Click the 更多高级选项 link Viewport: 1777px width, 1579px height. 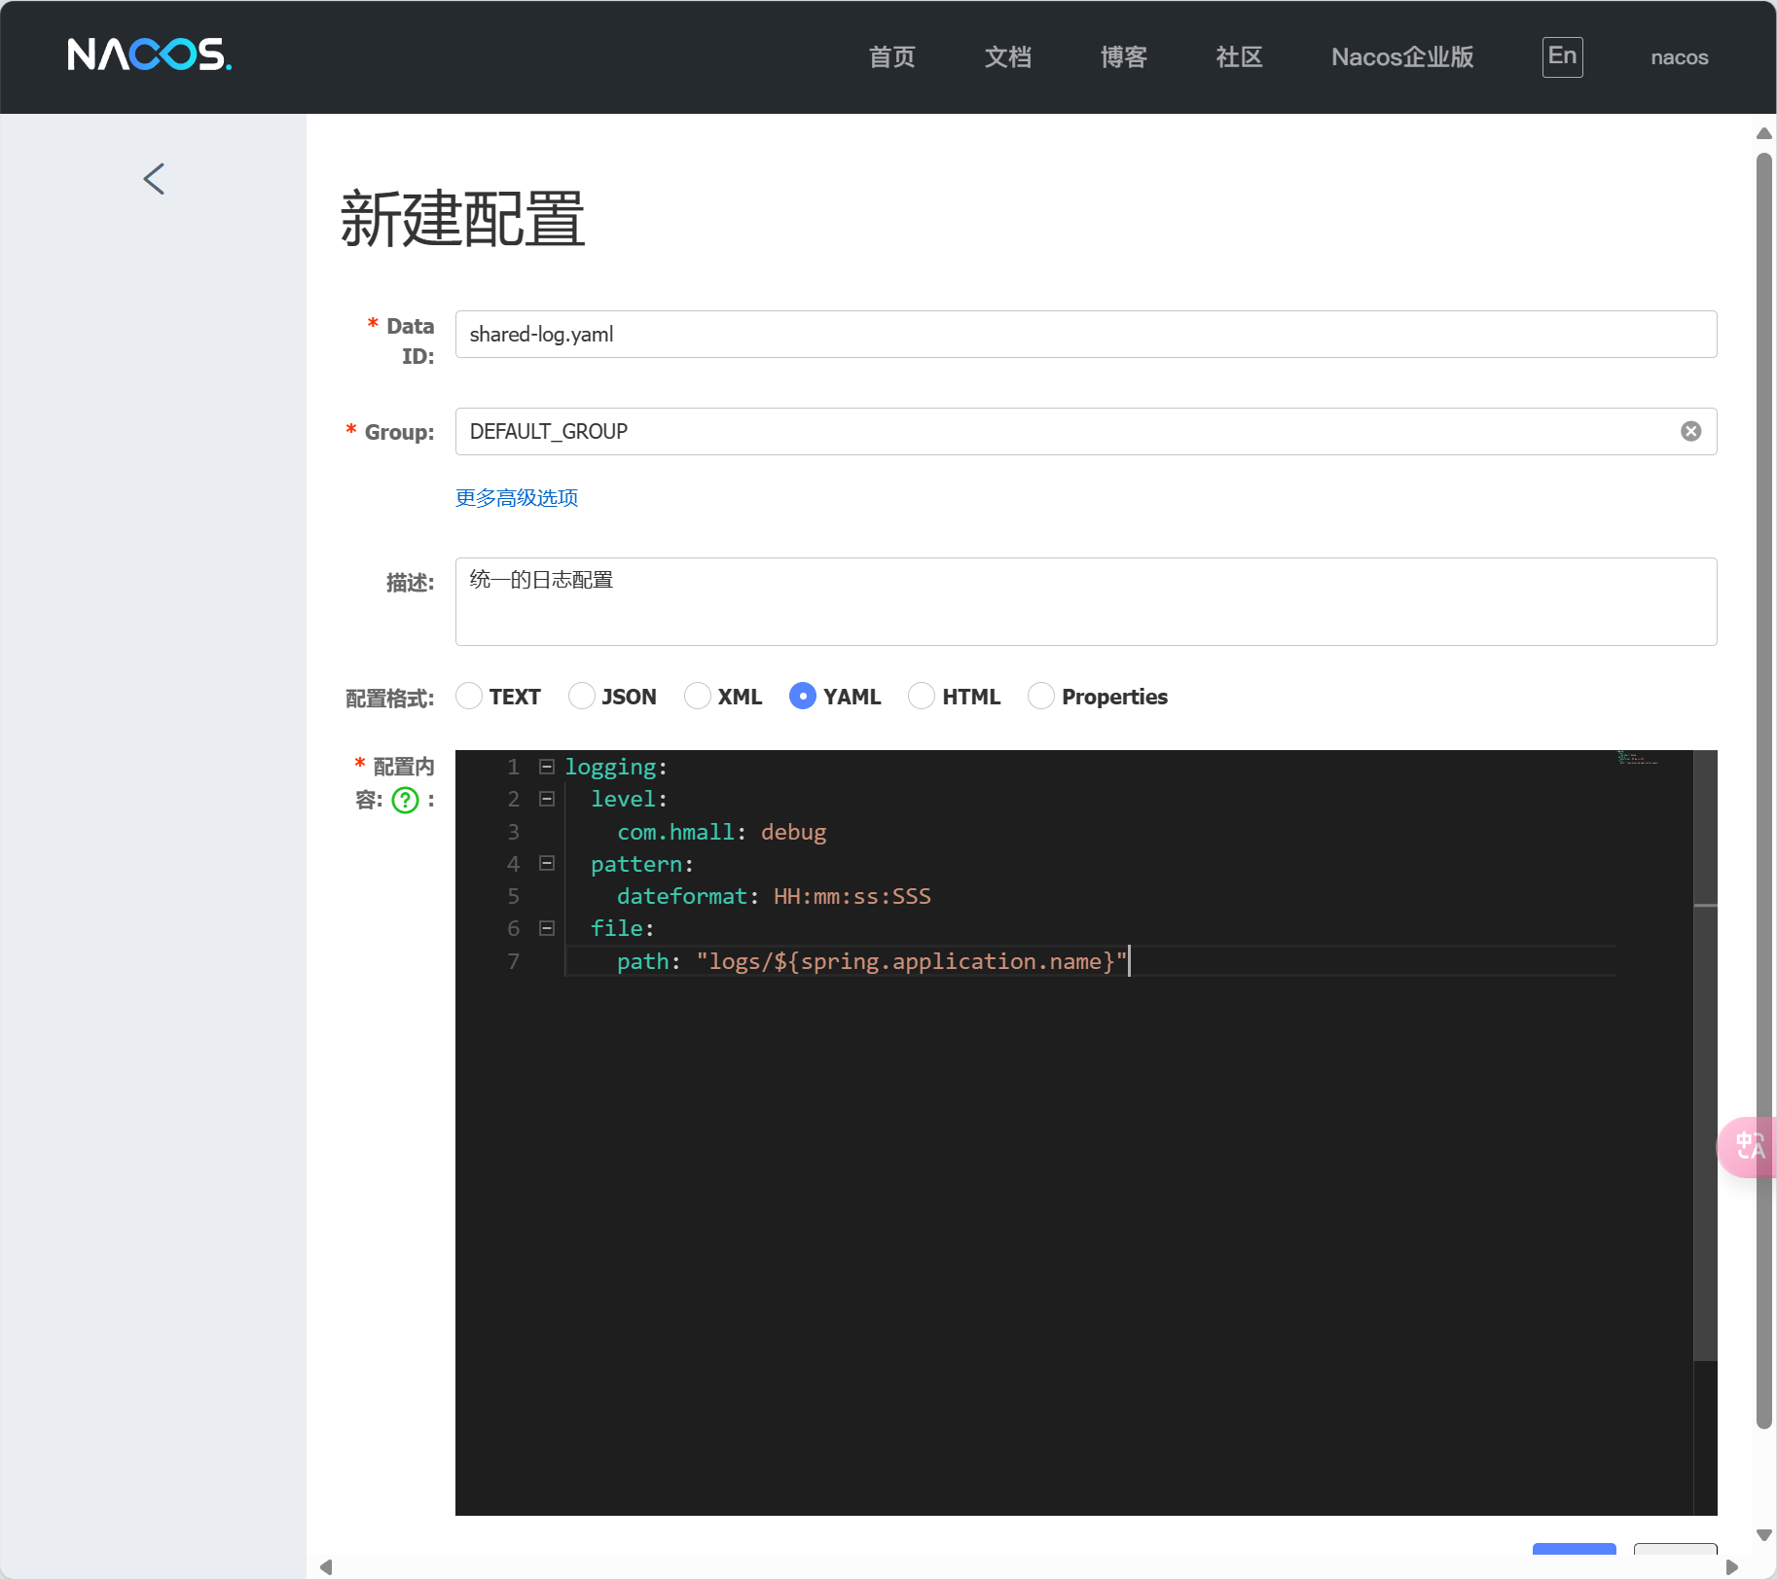pyautogui.click(x=517, y=498)
